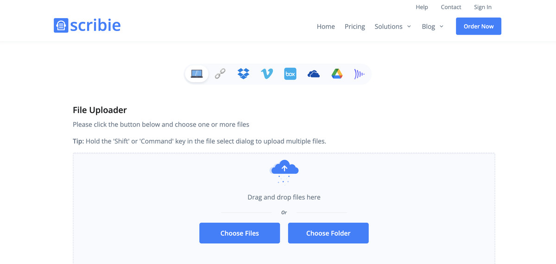Click the 'Drag and drop files here' text
Viewport: 556px width, 264px height.
[284, 197]
